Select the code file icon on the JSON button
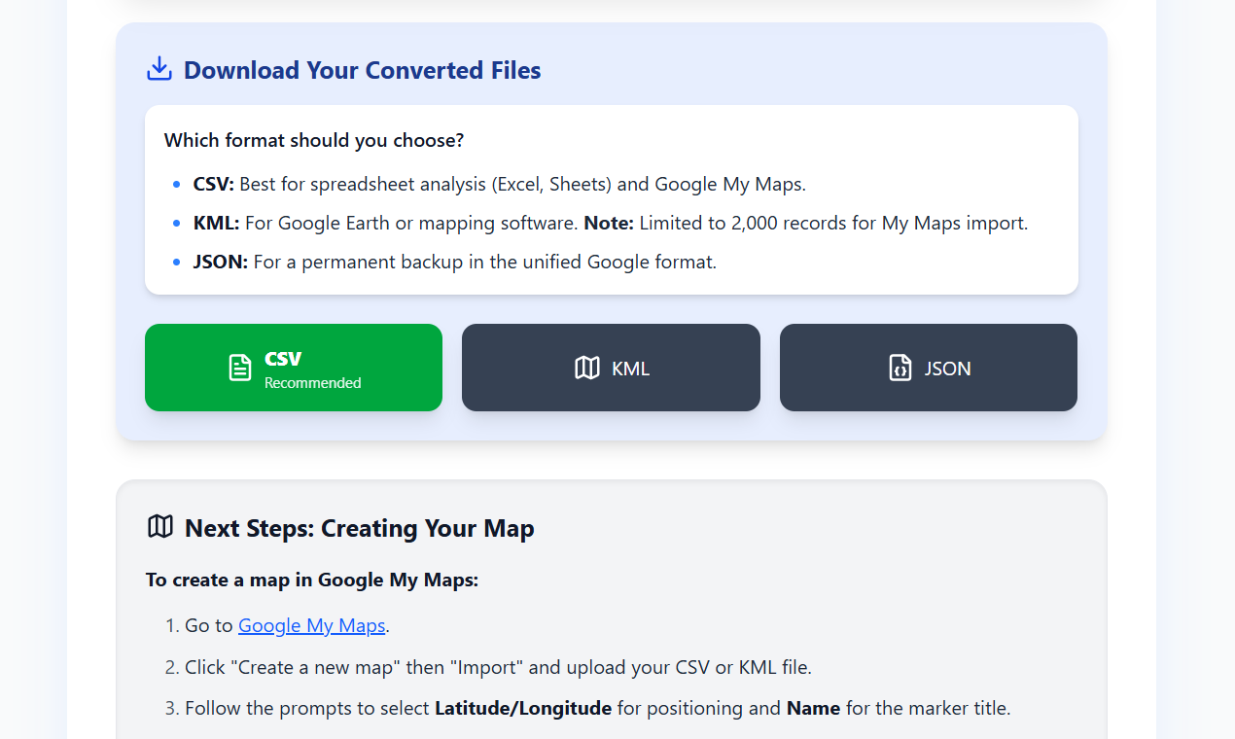 pyautogui.click(x=898, y=368)
